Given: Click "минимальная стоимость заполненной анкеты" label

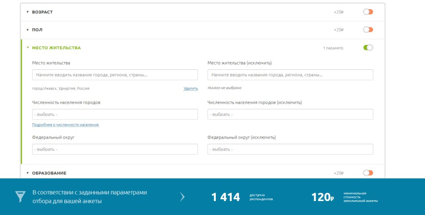Looking at the screenshot, I should click(361, 197).
